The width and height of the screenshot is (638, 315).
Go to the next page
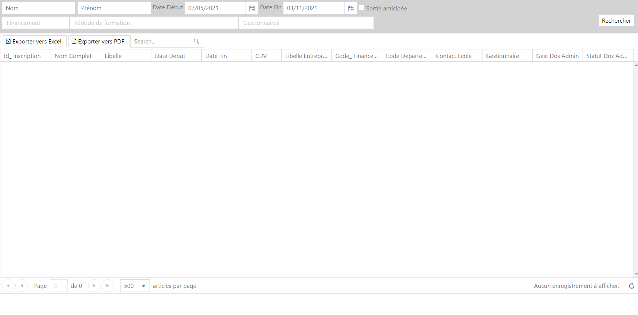click(x=94, y=286)
